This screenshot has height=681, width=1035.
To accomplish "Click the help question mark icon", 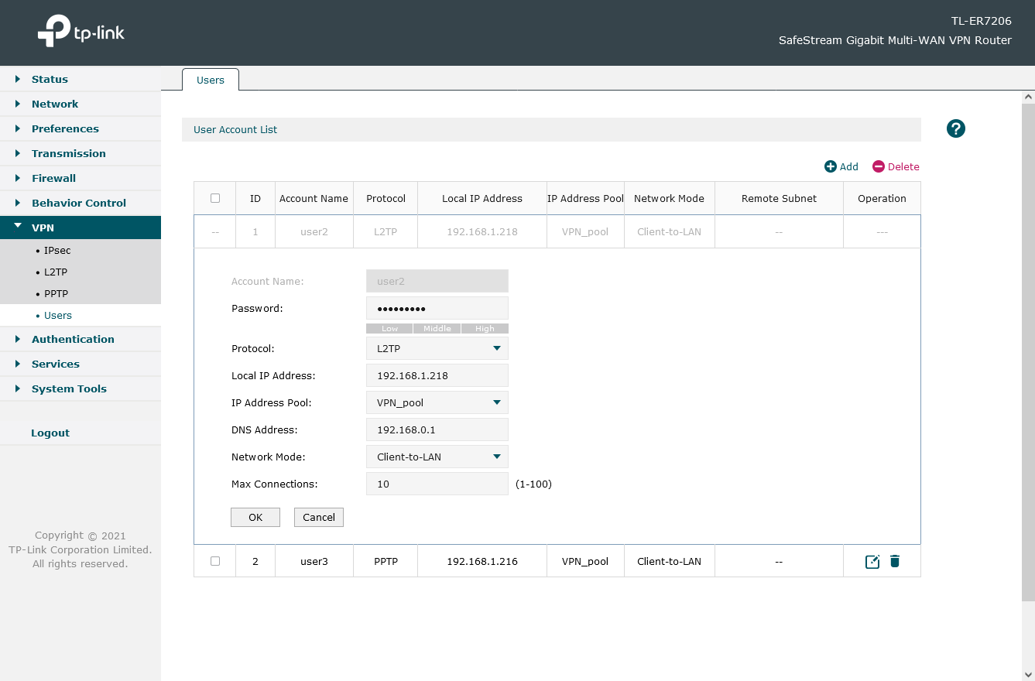I will coord(956,129).
